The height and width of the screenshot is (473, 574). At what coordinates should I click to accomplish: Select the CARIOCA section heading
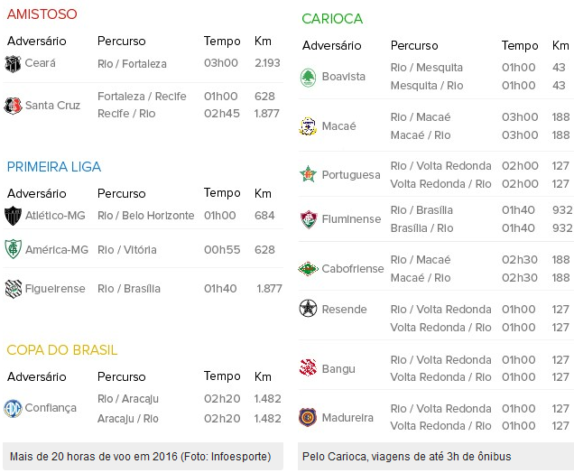click(332, 19)
